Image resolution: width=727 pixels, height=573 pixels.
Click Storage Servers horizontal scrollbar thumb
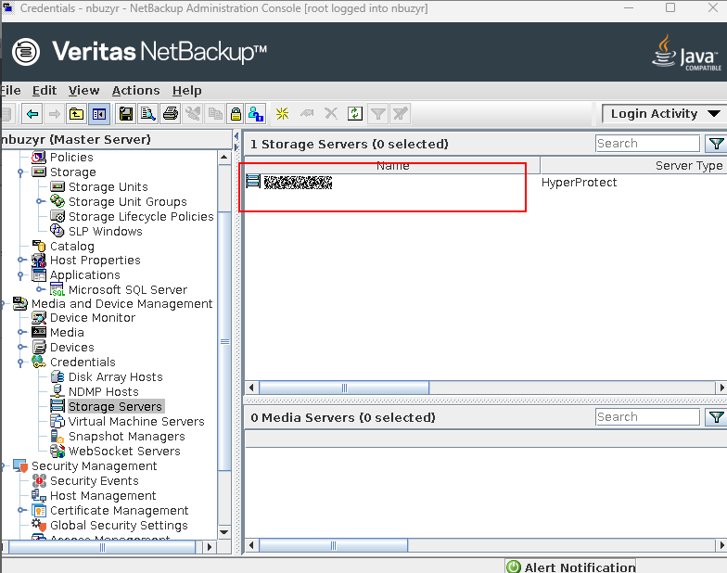click(x=344, y=388)
